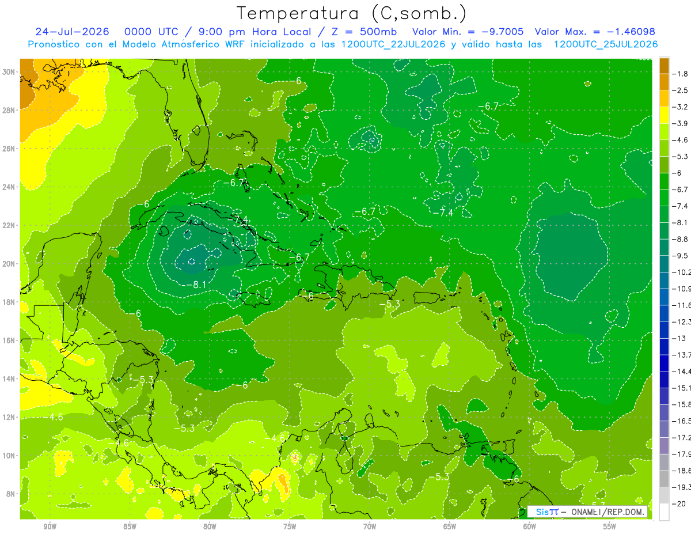Click the colorbar label "-15.8"

pyautogui.click(x=681, y=404)
